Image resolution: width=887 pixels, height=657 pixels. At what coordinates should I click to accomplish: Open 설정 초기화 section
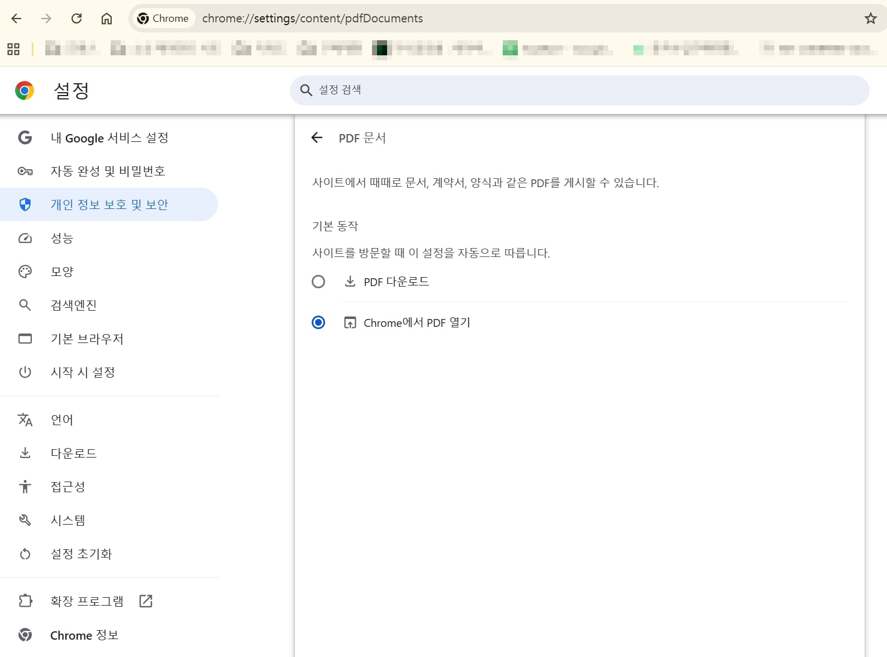109,554
